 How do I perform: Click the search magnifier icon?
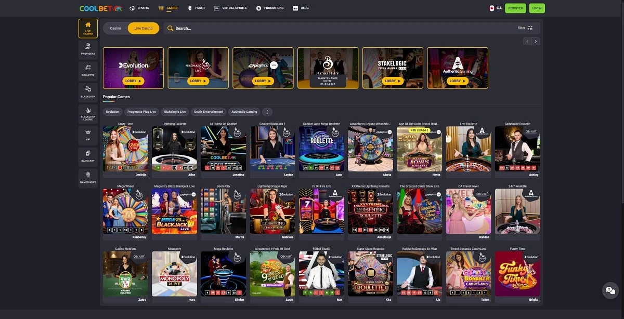171,28
